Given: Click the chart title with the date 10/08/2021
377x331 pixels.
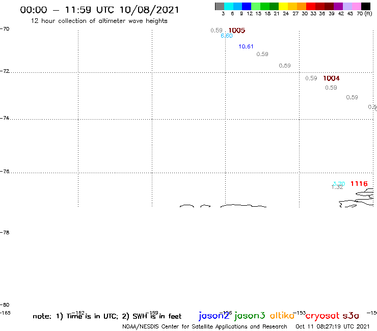Looking at the screenshot, I should [x=99, y=10].
